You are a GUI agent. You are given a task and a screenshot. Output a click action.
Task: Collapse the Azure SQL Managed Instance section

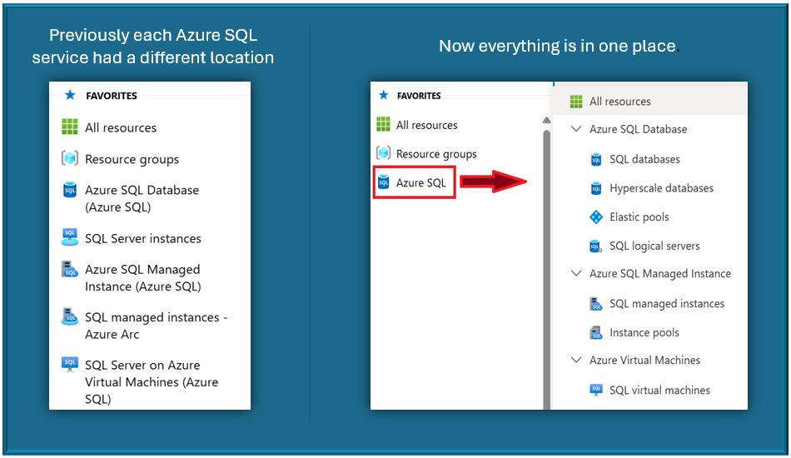[576, 274]
